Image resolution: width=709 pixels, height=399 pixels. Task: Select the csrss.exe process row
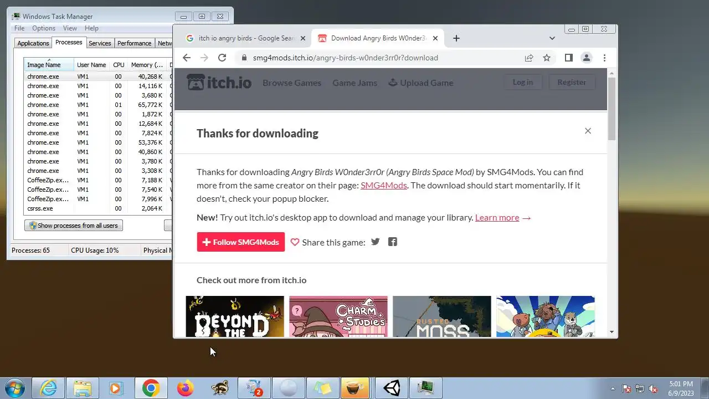click(x=98, y=208)
